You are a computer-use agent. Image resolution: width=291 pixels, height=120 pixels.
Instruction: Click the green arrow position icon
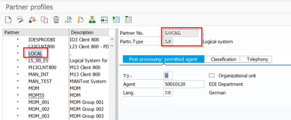coord(104,20)
